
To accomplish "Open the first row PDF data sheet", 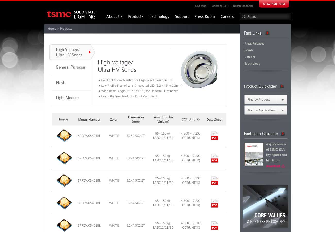I will coord(214,136).
